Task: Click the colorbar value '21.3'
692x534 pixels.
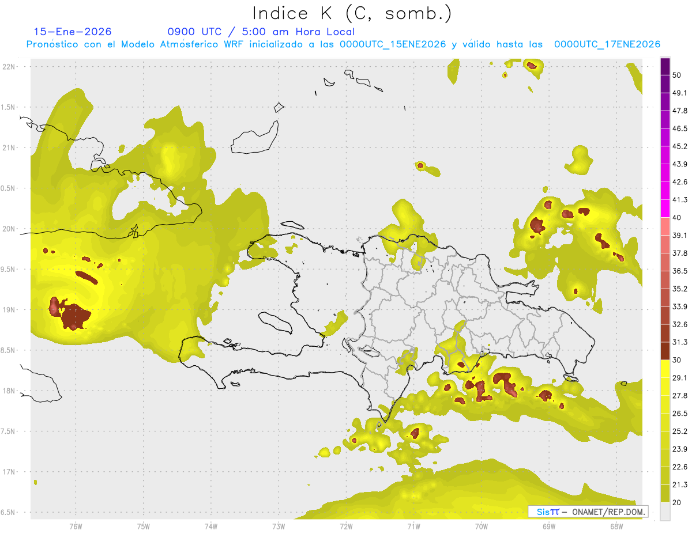Action: point(680,484)
